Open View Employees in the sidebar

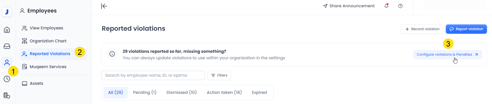[46, 28]
